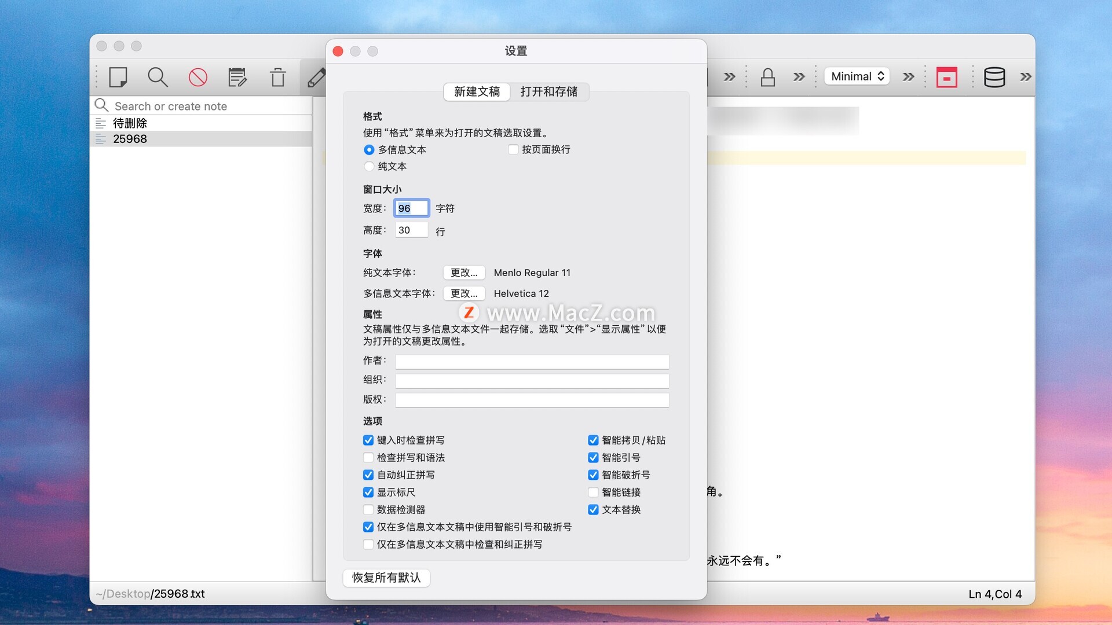The height and width of the screenshot is (625, 1112).
Task: Click the trash delete icon in toolbar
Action: [x=278, y=77]
